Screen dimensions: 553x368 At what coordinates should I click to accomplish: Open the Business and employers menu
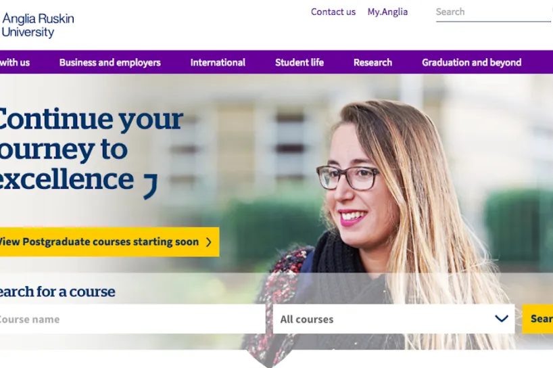110,62
